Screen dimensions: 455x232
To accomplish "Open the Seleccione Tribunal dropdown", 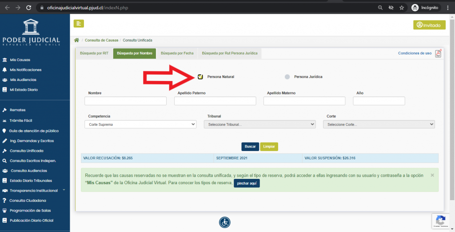I will [x=259, y=124].
